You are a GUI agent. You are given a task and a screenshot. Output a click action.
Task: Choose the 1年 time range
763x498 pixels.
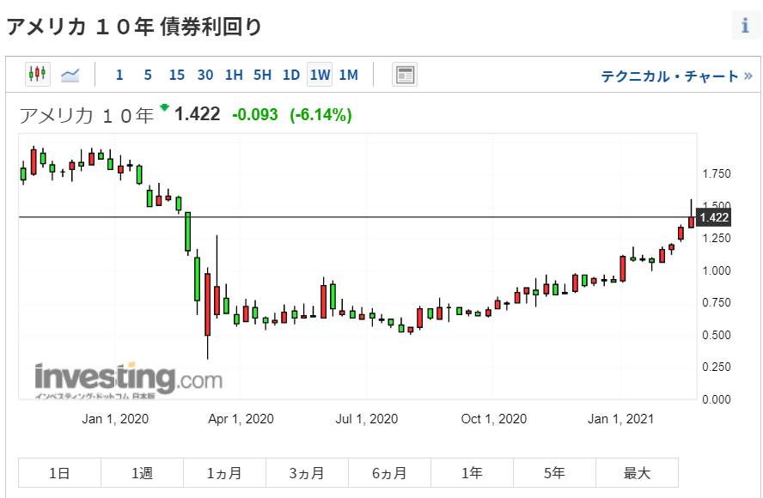pyautogui.click(x=472, y=473)
